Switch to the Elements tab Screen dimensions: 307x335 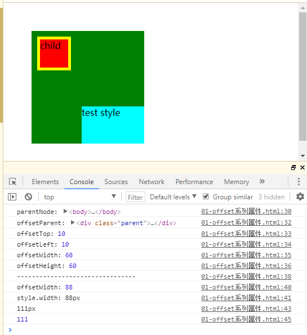pos(45,182)
